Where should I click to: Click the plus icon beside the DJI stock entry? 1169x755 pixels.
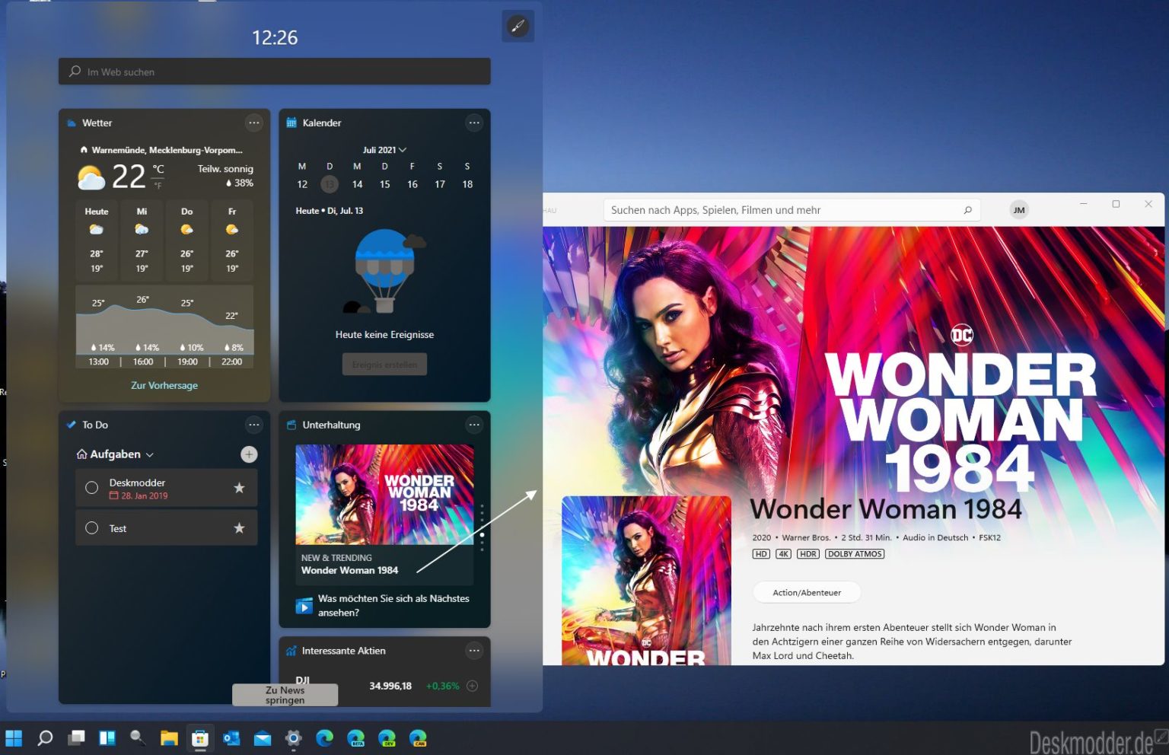pos(472,685)
